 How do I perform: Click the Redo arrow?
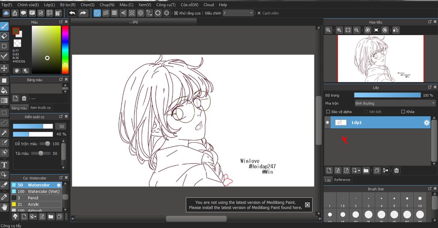point(83,13)
